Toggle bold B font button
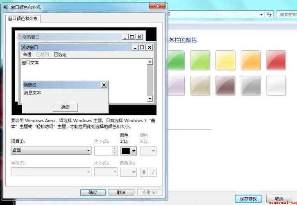 [144, 172]
